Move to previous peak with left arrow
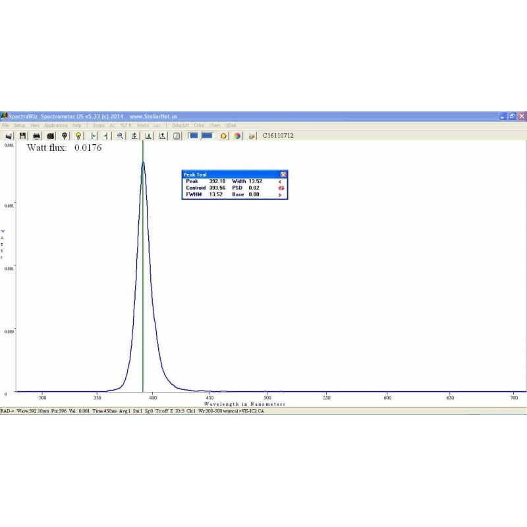Screen dimensions: 527x527 280,181
